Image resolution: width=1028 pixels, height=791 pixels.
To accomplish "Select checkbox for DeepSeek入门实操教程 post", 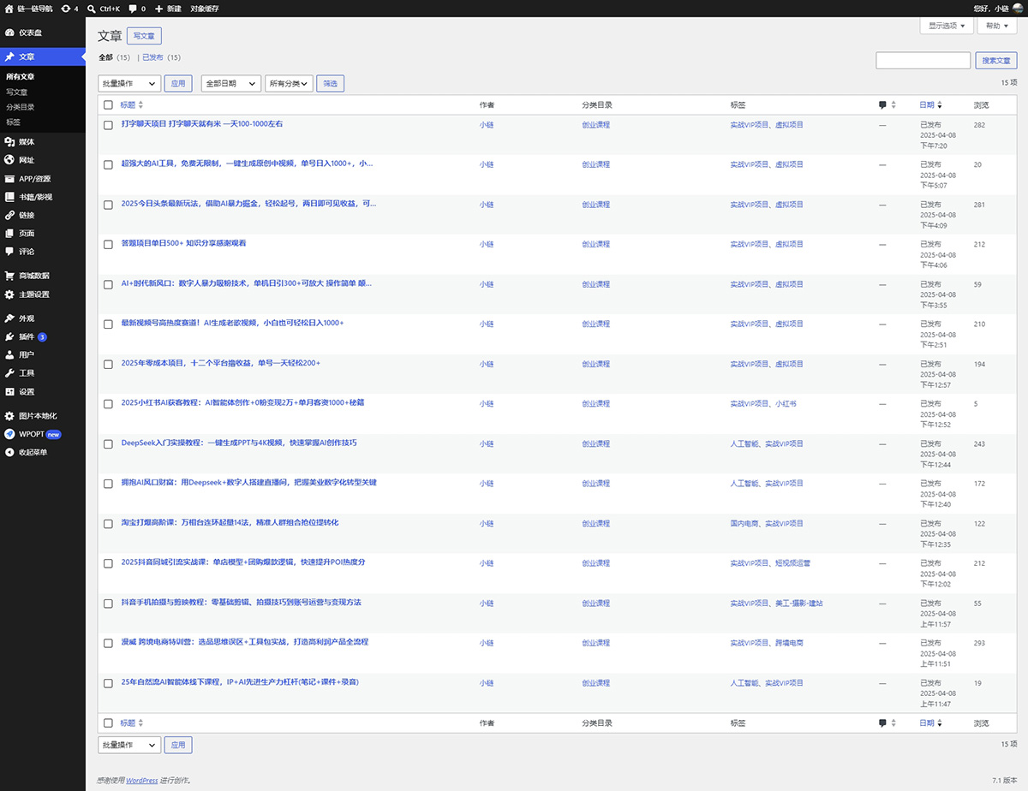I will pos(108,443).
